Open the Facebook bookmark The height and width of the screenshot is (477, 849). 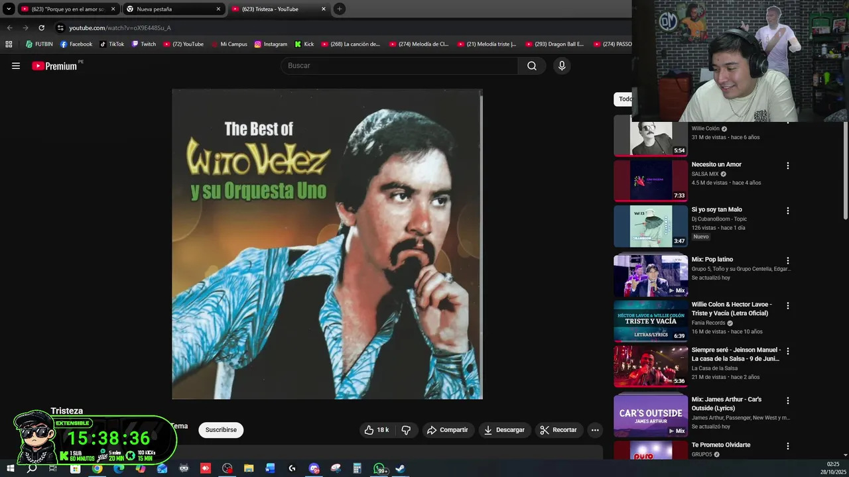point(76,44)
